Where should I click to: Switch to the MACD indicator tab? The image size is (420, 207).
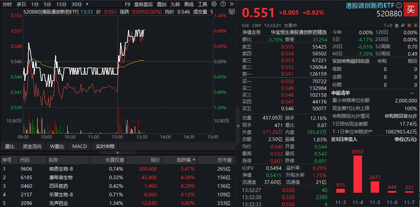[79, 146]
